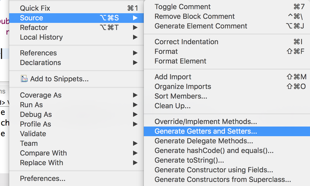Open the Refactor submenu
The height and width of the screenshot is (186, 310).
pyautogui.click(x=34, y=27)
